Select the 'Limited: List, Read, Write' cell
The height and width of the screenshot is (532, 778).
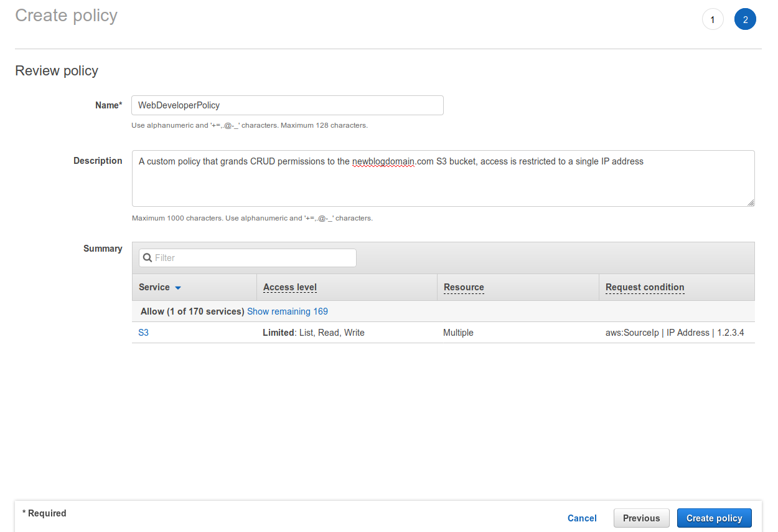coord(314,333)
